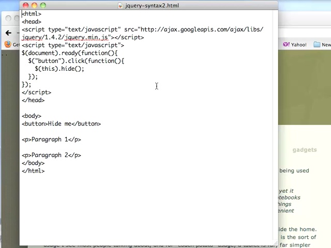
Task: Minimize the editor window with yellow button
Action: [34, 5]
